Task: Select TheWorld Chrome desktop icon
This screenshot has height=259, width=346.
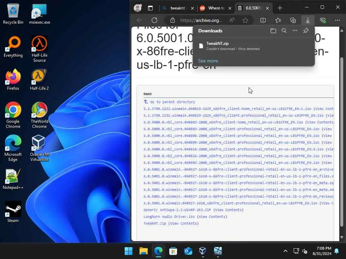Action: click(x=39, y=115)
